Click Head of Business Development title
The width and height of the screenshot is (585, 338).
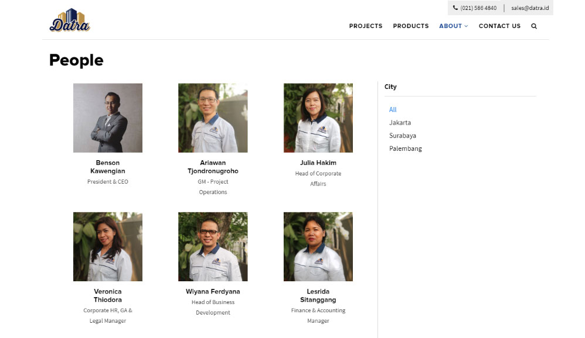(213, 308)
